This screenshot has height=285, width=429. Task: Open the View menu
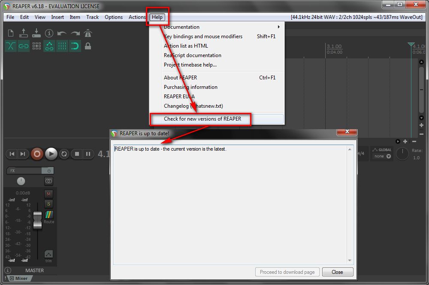40,17
